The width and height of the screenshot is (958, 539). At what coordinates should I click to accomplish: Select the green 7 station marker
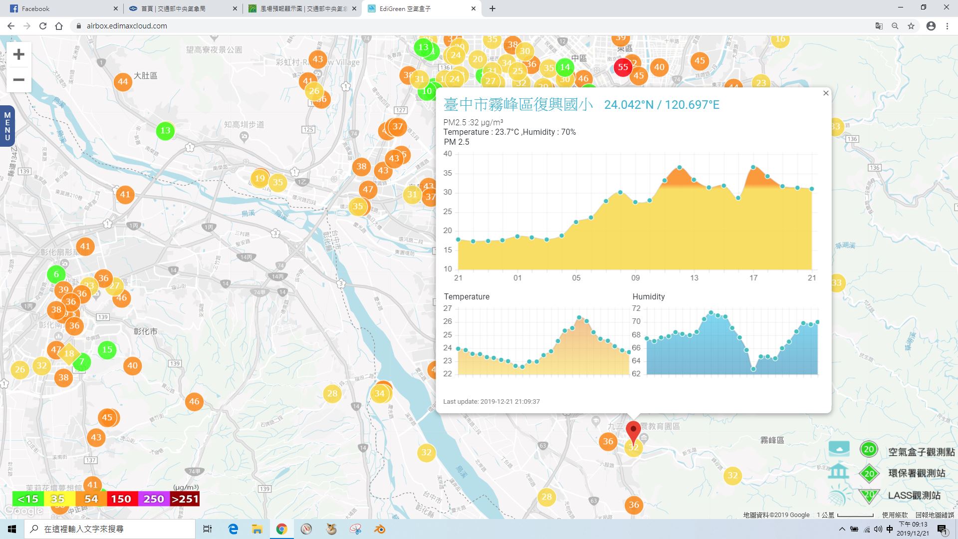(82, 362)
